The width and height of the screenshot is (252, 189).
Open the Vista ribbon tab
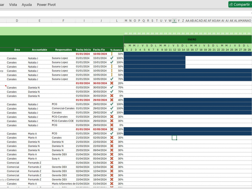[x=13, y=5]
